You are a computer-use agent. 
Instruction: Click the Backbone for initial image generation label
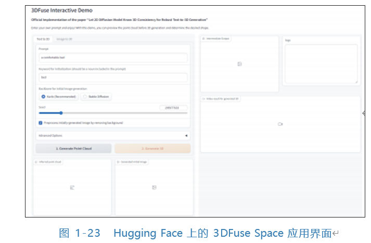pyautogui.click(x=63, y=89)
